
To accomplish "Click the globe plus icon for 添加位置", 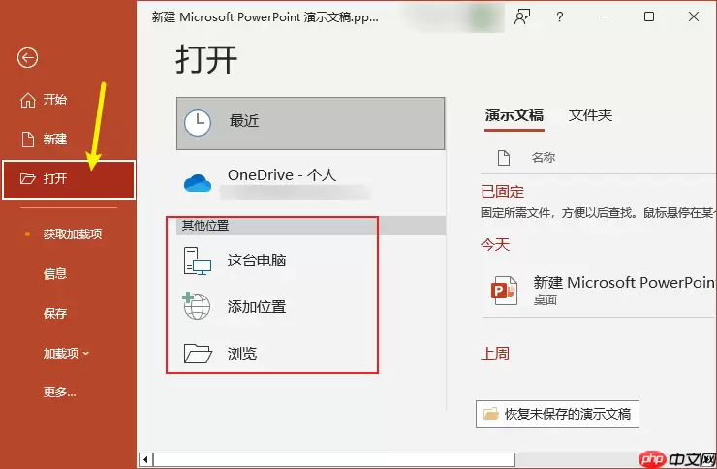I will click(196, 306).
